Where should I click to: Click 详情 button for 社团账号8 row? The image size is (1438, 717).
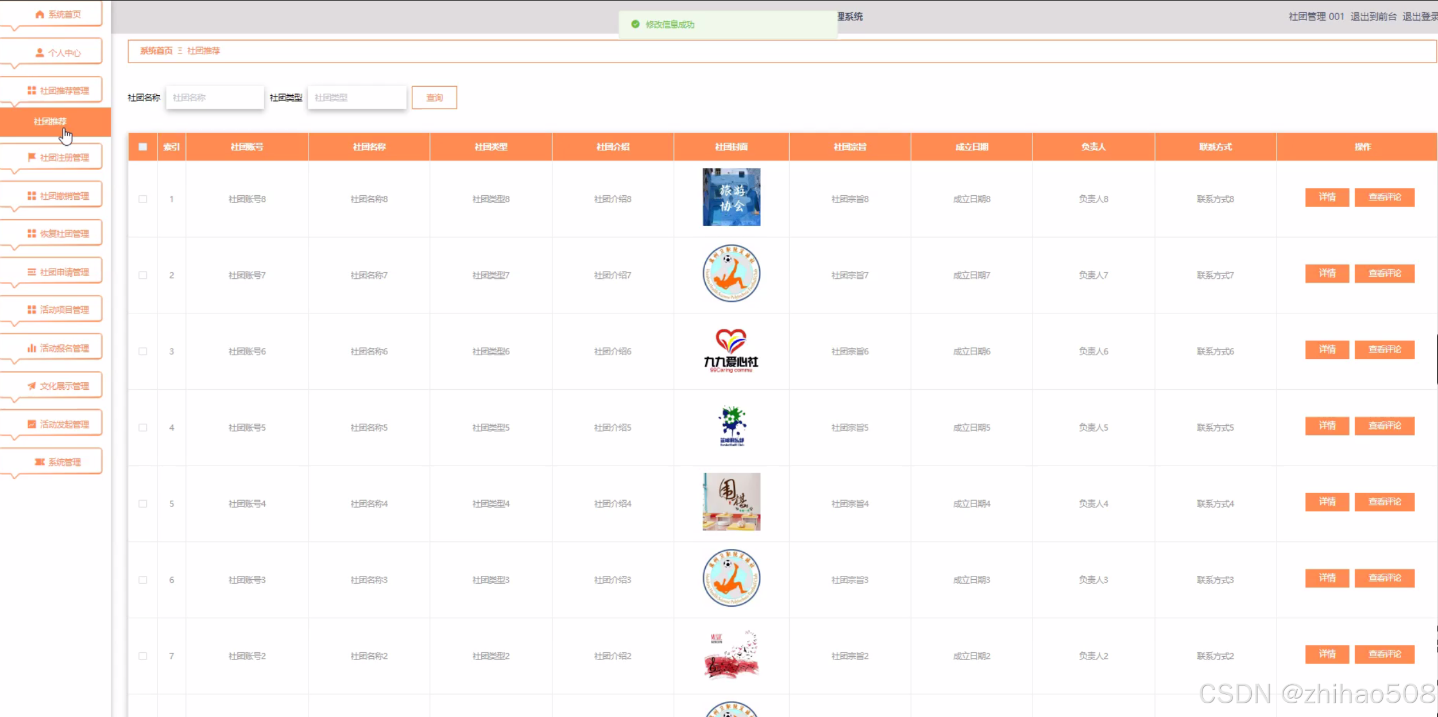pos(1327,197)
